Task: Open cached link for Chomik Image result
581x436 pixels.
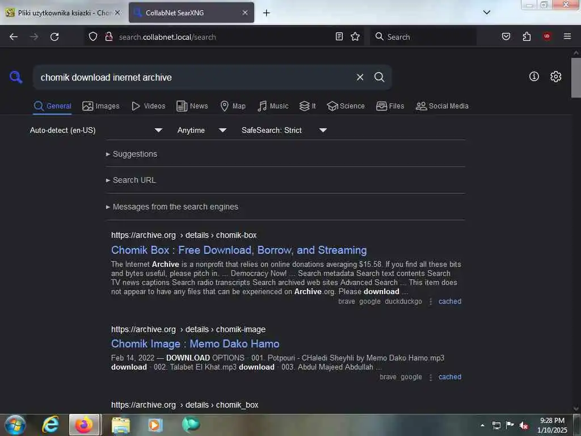Action: click(x=450, y=377)
